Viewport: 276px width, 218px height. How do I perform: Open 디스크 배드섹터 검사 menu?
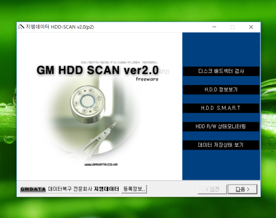(x=221, y=71)
